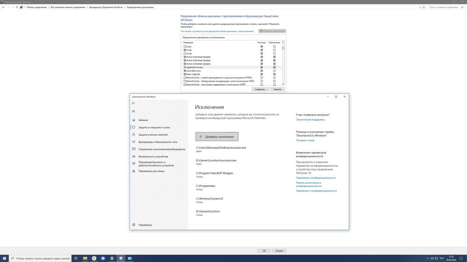This screenshot has height=262, width=467.
Task: Toggle the AgentService.exe checkbox
Action: click(x=185, y=67)
